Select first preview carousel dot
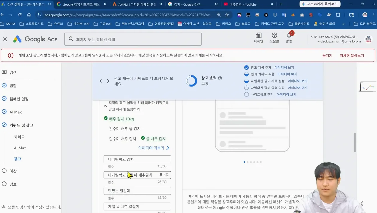 (244, 162)
